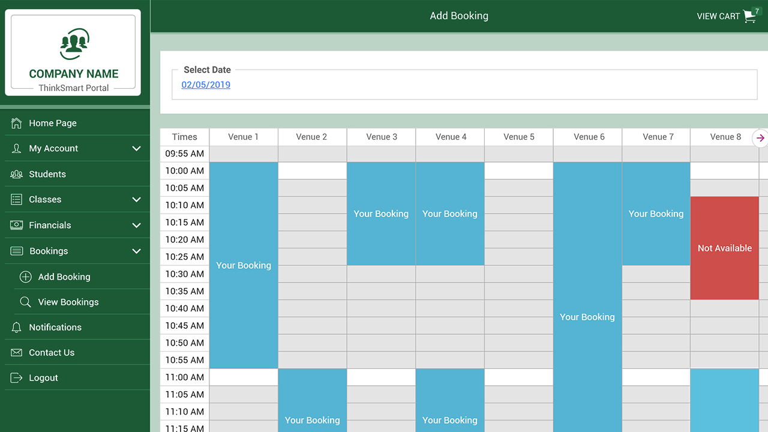
Task: Click the VIEW CART text
Action: 718,16
